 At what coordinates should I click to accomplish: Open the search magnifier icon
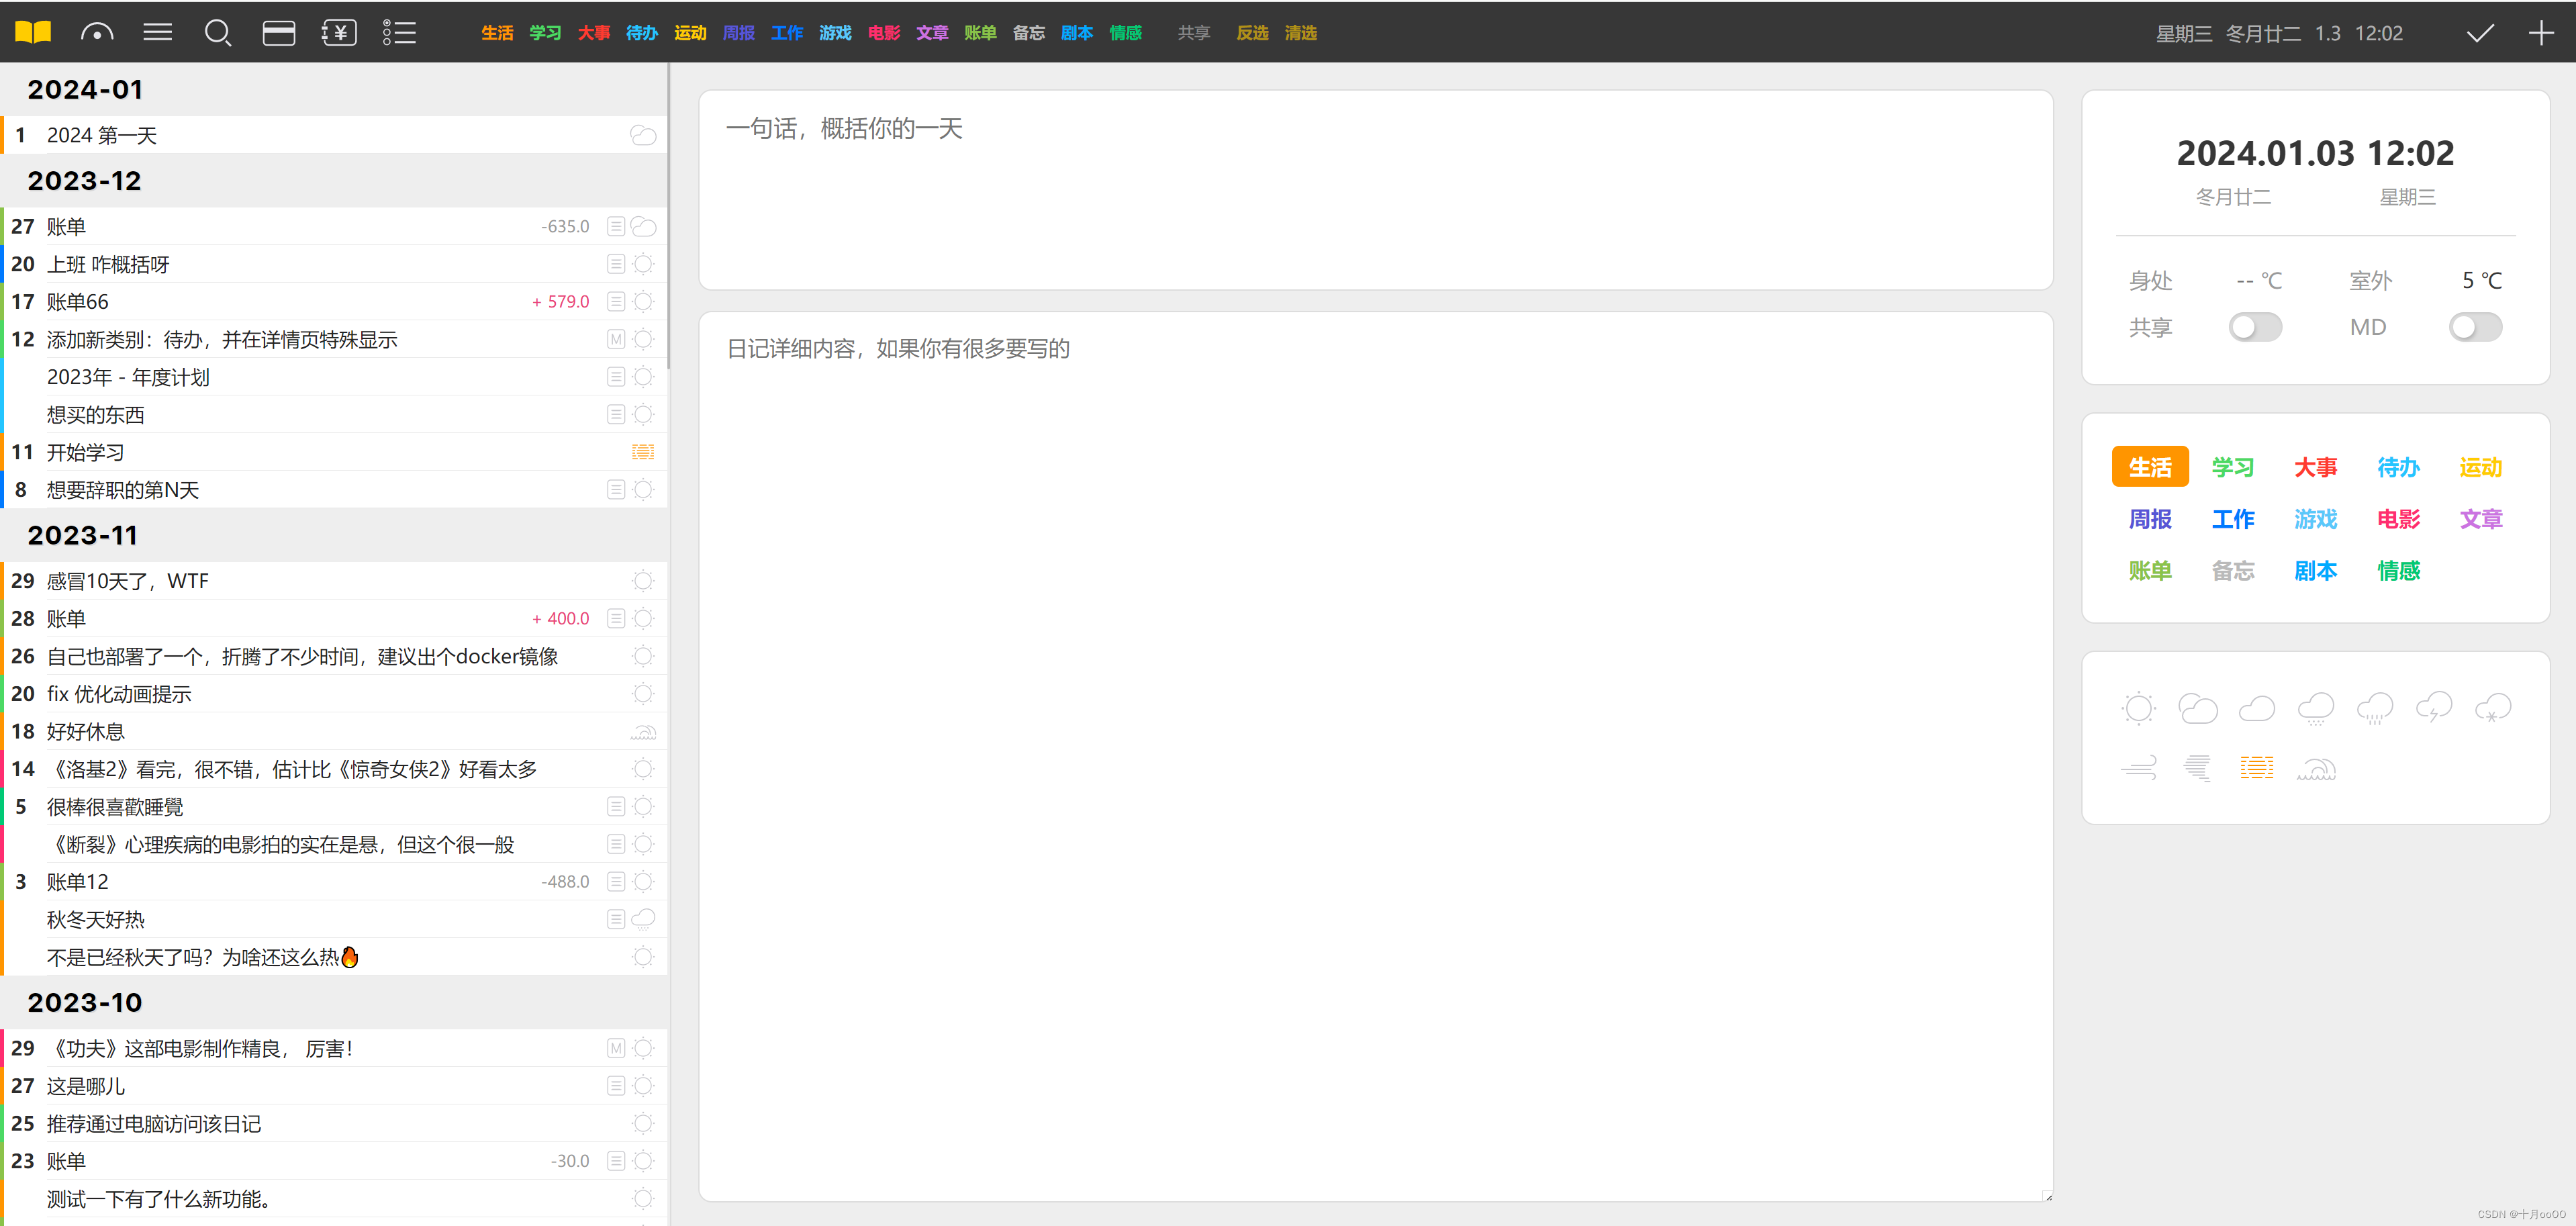[217, 32]
